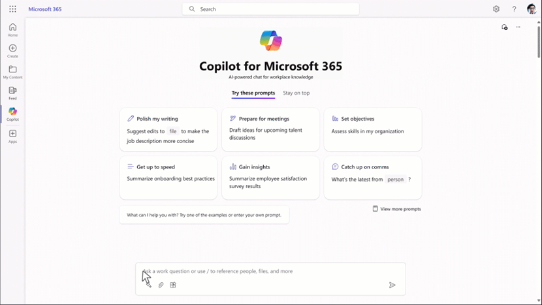Start a new chat icon
542x305 pixels.
(504, 27)
